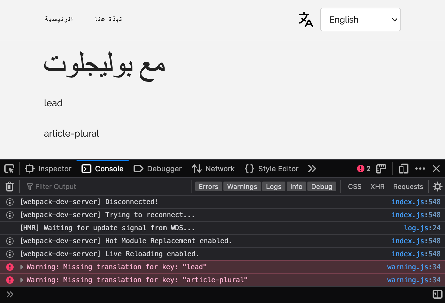The width and height of the screenshot is (445, 303).
Task: Visit the الرئيسية navigation link
Action: point(59,19)
